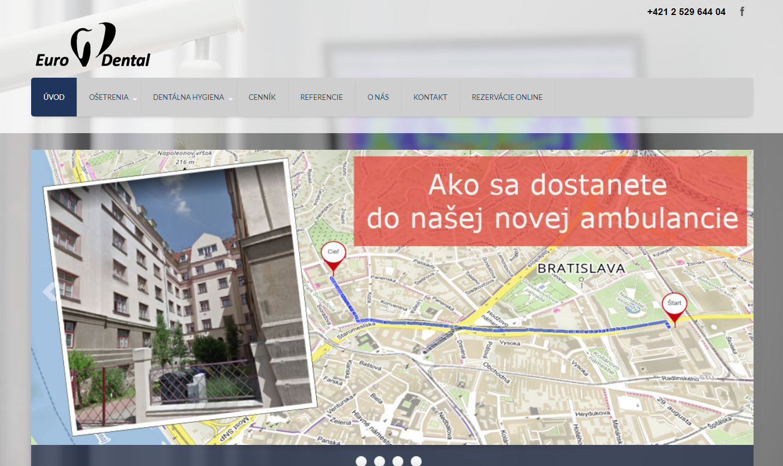This screenshot has height=466, width=783.
Task: Go to the CENNÍK page
Action: click(x=262, y=97)
